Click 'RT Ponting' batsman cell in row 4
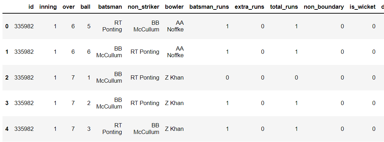 [112, 129]
